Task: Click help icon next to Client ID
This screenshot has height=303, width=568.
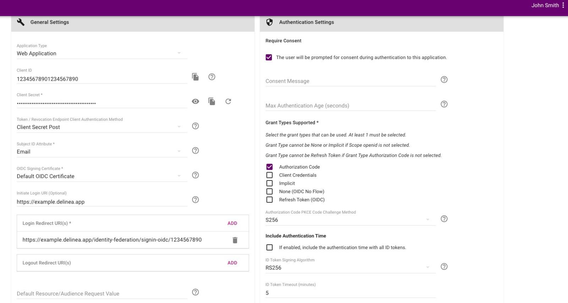Action: (x=212, y=77)
